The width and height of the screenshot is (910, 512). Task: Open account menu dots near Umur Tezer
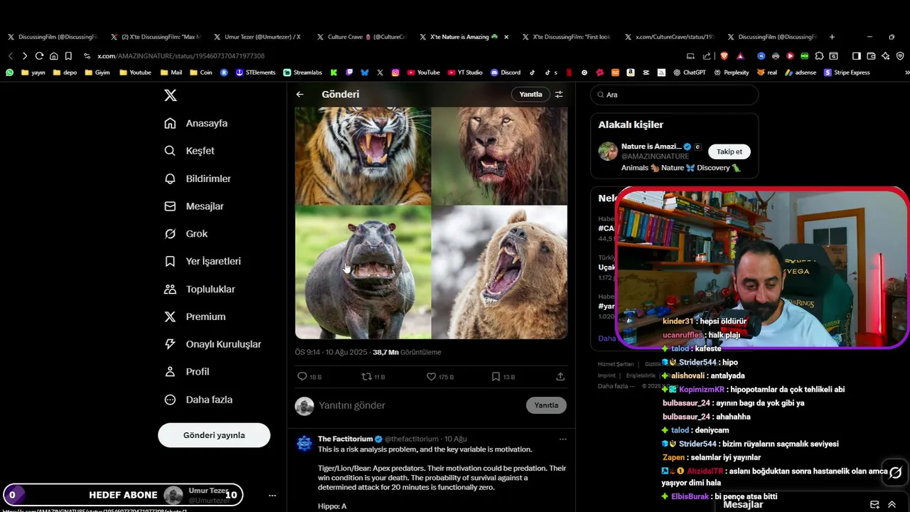(x=272, y=495)
